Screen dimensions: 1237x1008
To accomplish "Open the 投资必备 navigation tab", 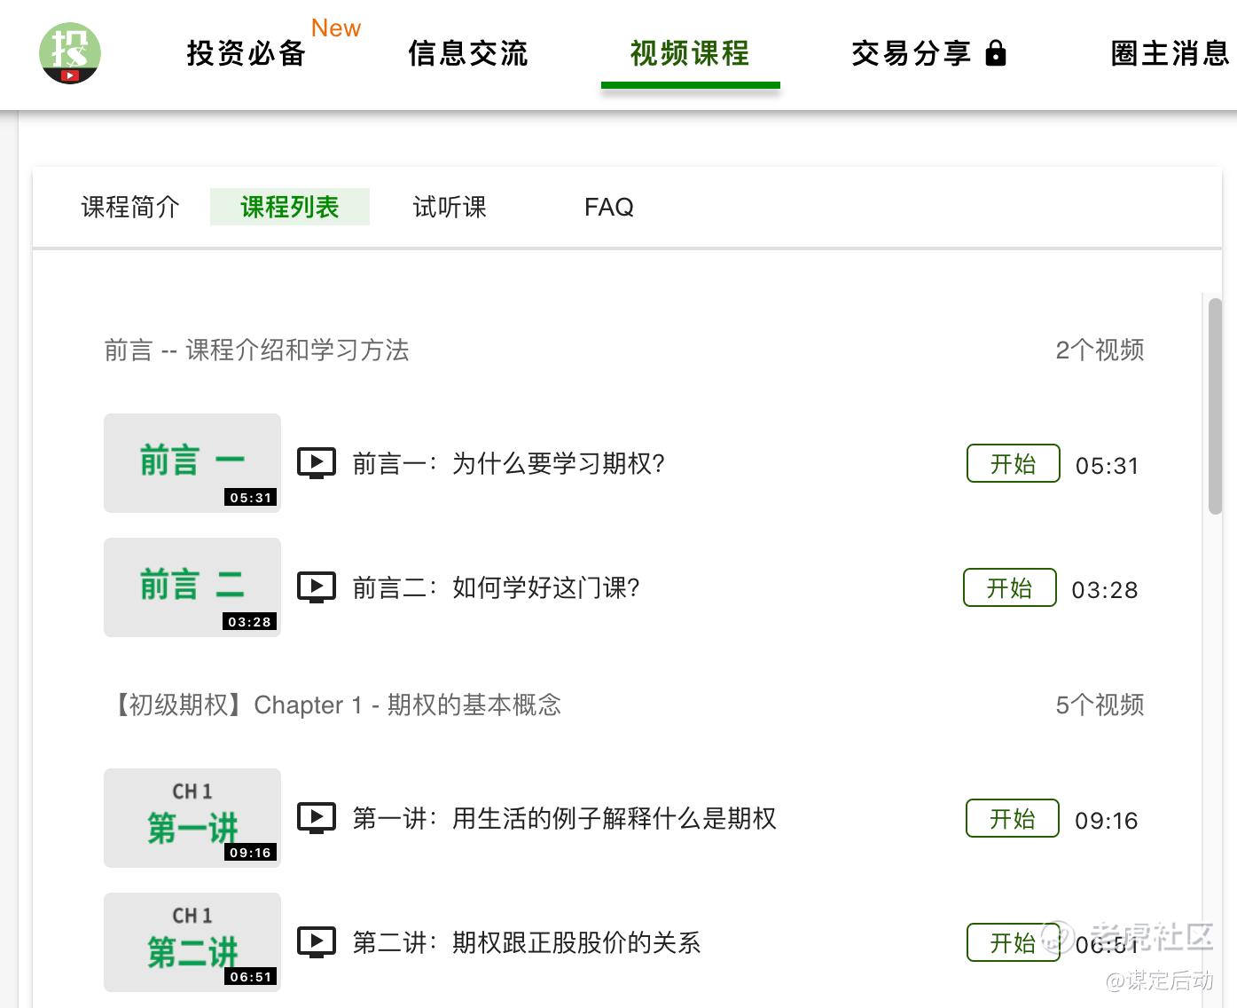I will tap(247, 53).
